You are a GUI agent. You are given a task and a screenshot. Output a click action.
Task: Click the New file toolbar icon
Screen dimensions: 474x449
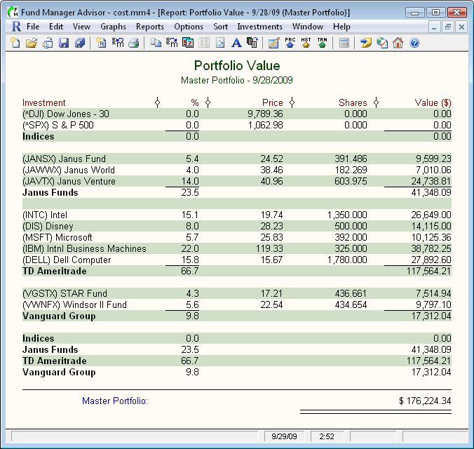pyautogui.click(x=15, y=43)
